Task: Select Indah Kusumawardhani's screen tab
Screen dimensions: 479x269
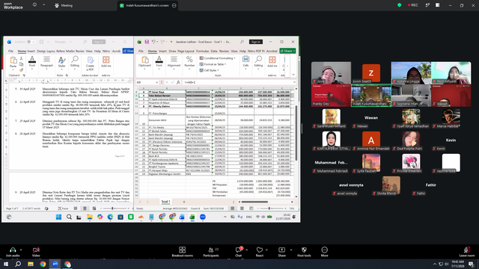Action: (147, 5)
